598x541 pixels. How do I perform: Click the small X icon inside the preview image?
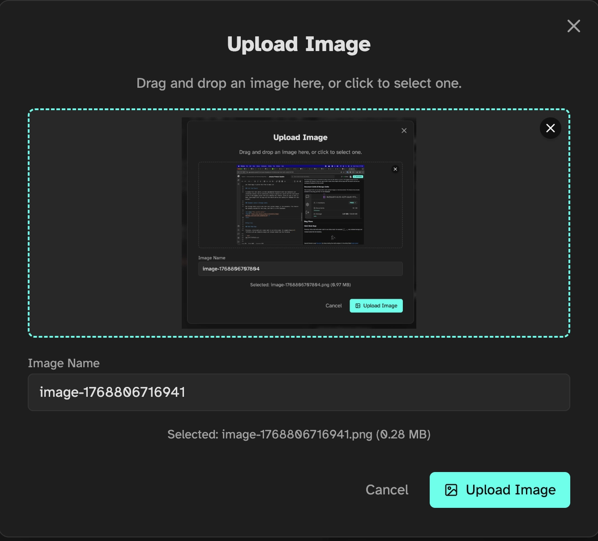404,131
